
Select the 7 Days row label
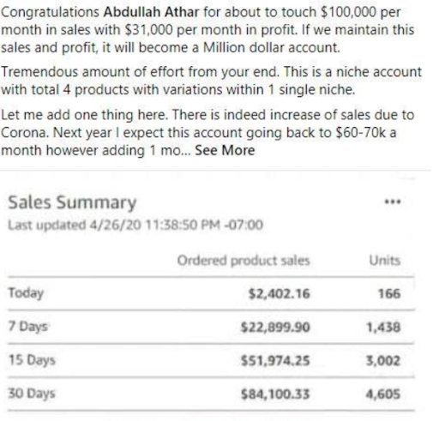tap(28, 327)
